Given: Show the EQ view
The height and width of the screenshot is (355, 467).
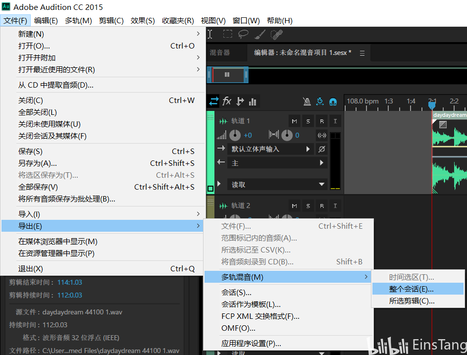Looking at the screenshot, I should pyautogui.click(x=253, y=101).
